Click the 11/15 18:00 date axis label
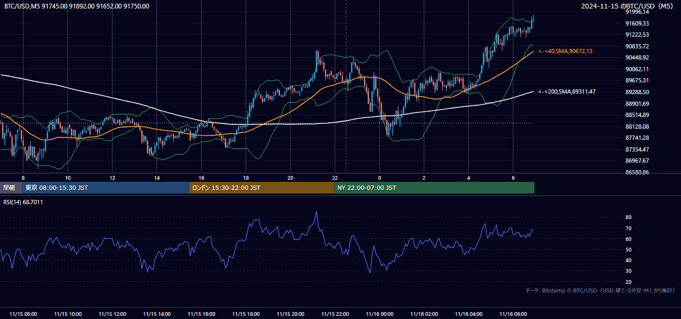This screenshot has height=319, width=681. coord(246,314)
